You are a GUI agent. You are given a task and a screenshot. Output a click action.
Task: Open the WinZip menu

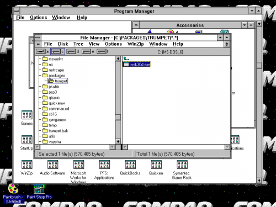[135, 44]
